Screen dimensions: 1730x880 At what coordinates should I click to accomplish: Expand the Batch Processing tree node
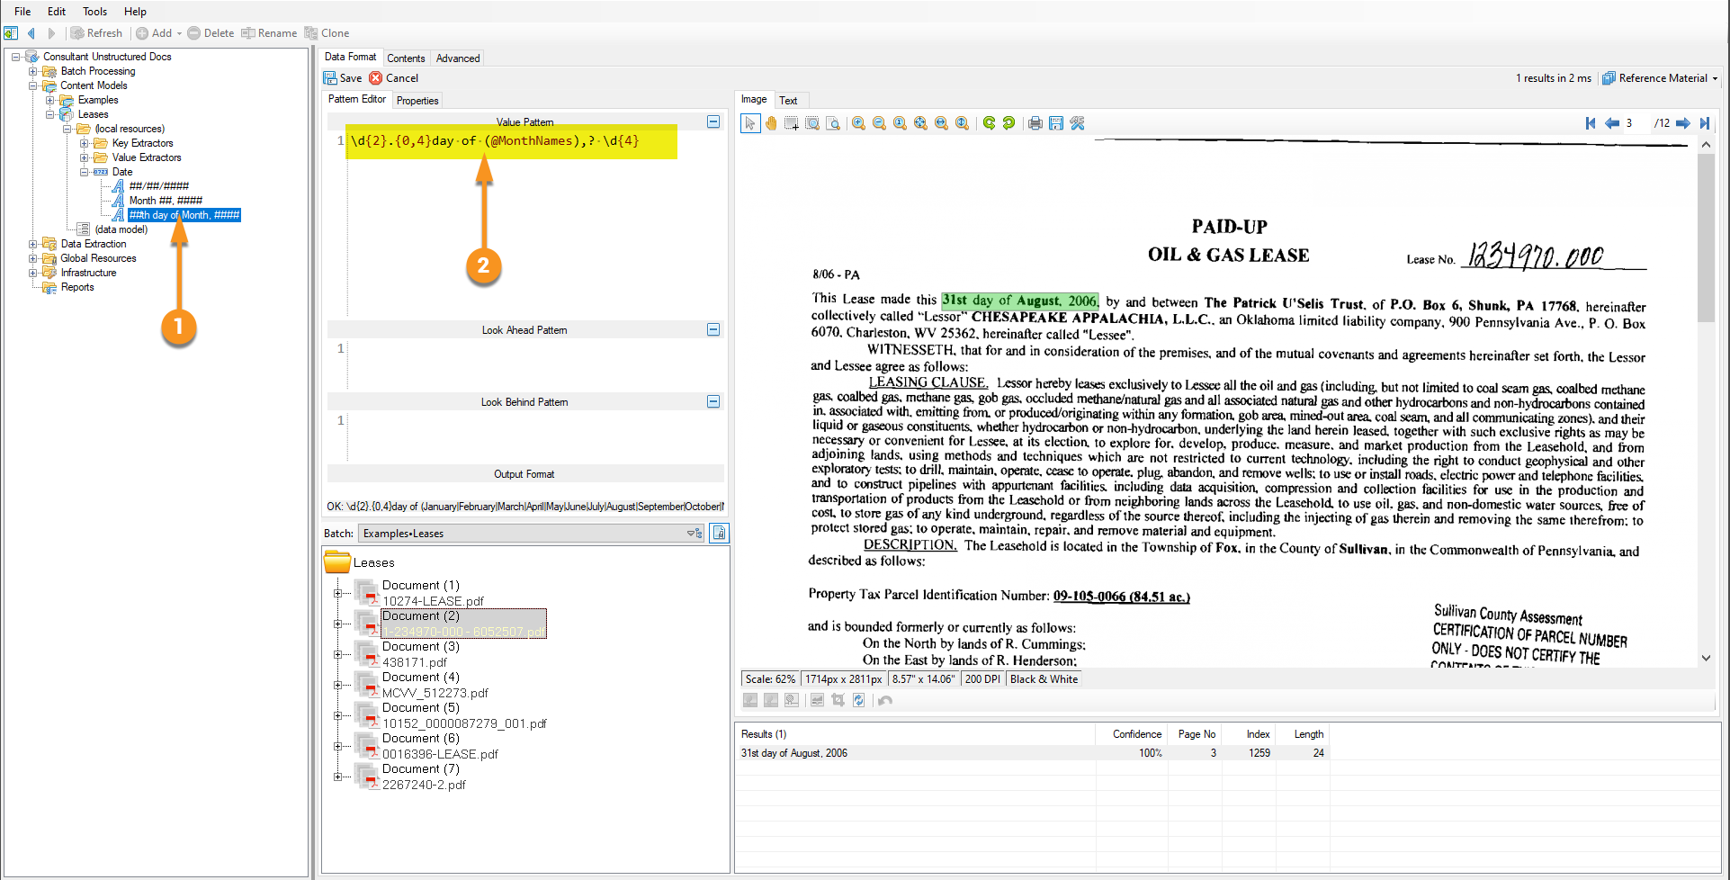pyautogui.click(x=33, y=71)
